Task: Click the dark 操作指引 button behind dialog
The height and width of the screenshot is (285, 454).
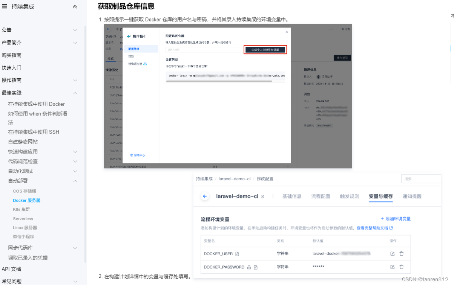Action: (342, 58)
